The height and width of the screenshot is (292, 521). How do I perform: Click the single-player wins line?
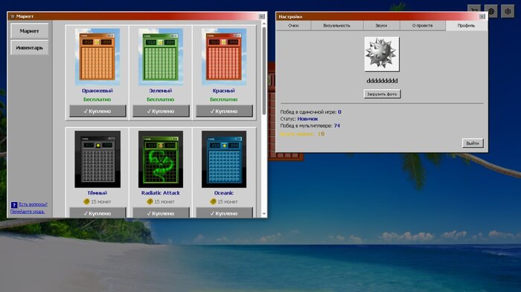(310, 112)
